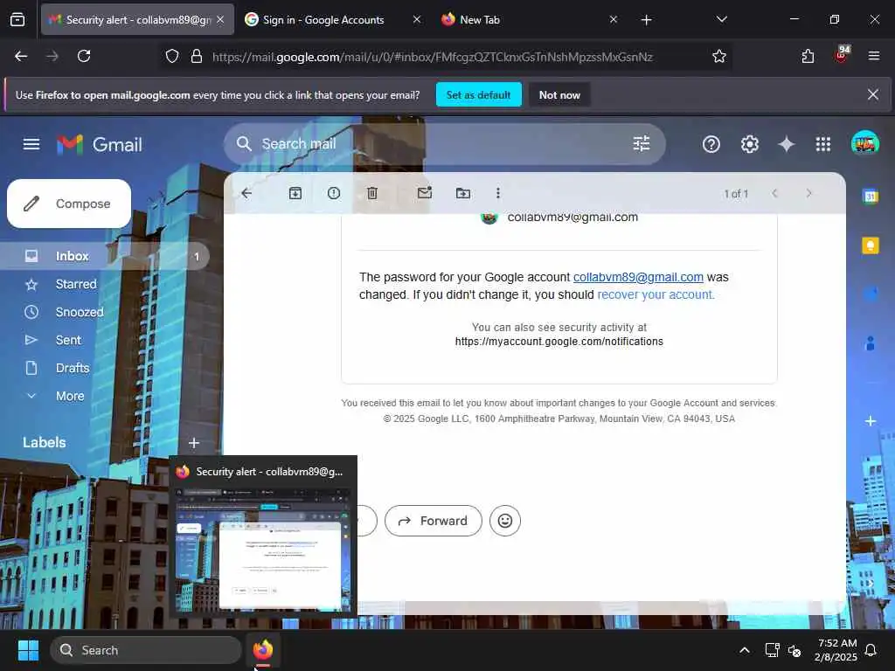The width and height of the screenshot is (895, 671).
Task: Open Google Calendar side panel icon
Action: 871,197
